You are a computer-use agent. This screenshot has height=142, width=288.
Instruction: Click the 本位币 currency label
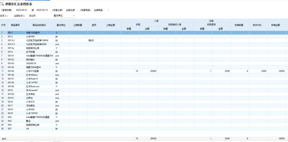click(32, 16)
